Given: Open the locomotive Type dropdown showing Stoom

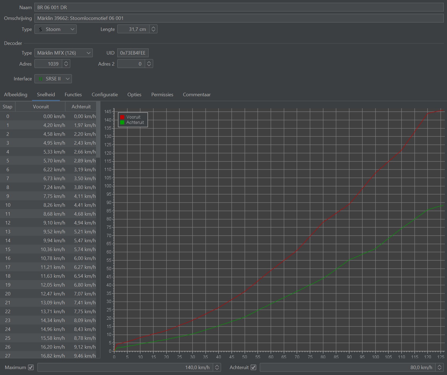Looking at the screenshot, I should (56, 29).
